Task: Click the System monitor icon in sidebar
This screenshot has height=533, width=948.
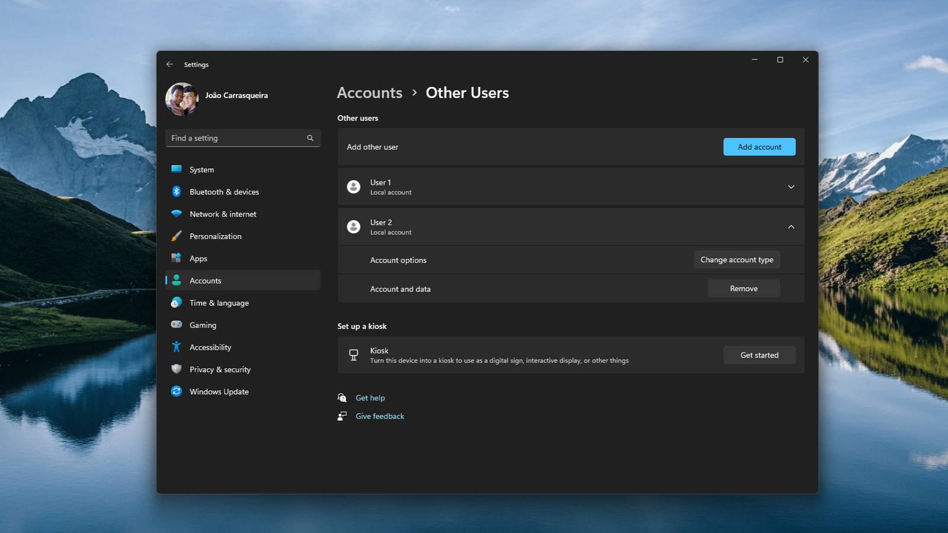Action: [177, 169]
